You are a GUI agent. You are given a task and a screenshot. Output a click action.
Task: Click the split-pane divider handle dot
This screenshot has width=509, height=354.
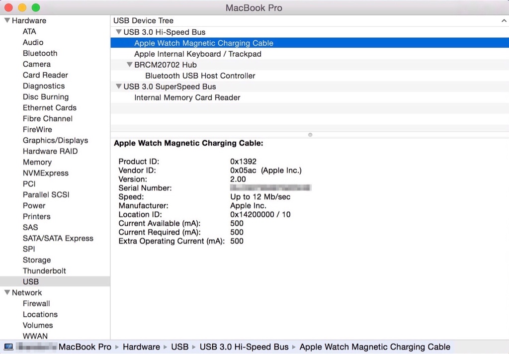[x=310, y=135]
